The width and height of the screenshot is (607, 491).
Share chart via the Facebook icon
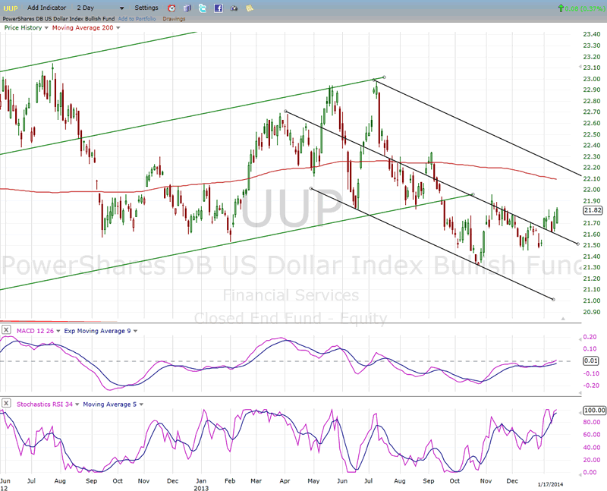[x=219, y=8]
